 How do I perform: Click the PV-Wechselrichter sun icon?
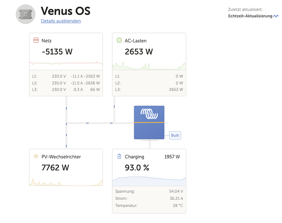(x=36, y=156)
